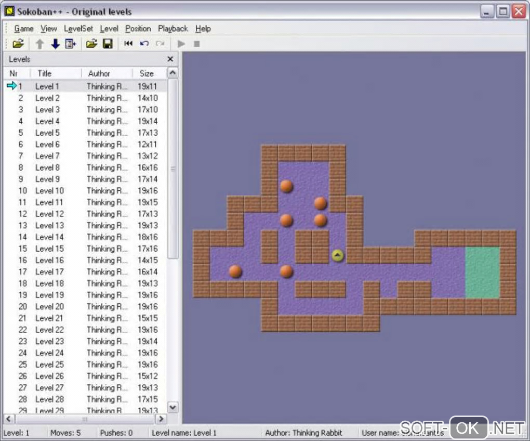Select Level 17 in the list

click(x=86, y=271)
